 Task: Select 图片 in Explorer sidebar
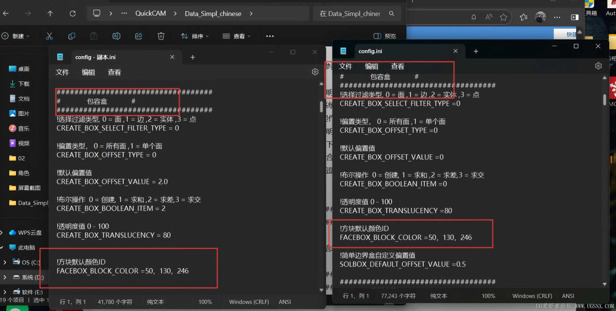(19, 113)
